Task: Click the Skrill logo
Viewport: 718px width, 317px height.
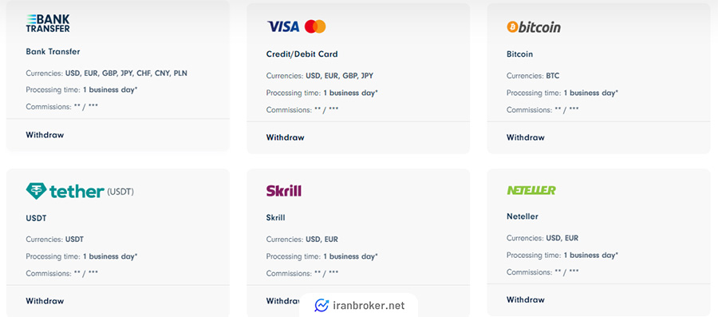Action: 283,190
